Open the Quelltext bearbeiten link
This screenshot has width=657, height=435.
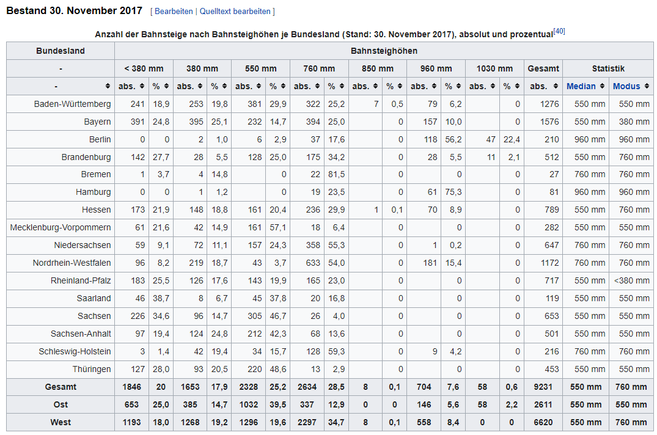[x=235, y=12]
